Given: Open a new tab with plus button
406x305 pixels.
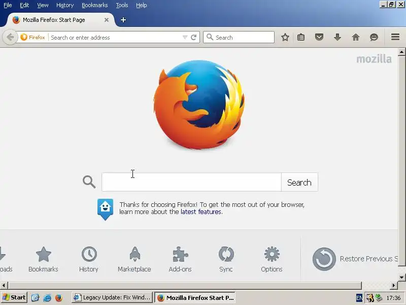Looking at the screenshot, I should [x=123, y=20].
